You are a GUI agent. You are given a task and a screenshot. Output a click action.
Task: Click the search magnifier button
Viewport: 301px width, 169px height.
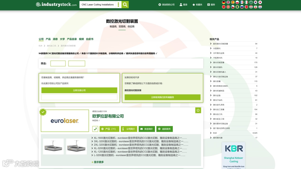click(125, 4)
